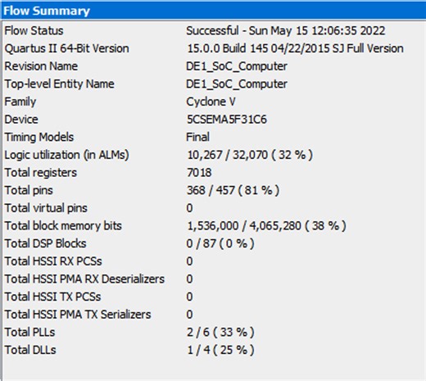Select 'Logic utilization (in ALMs)' label
426x381 pixels.
pos(66,155)
